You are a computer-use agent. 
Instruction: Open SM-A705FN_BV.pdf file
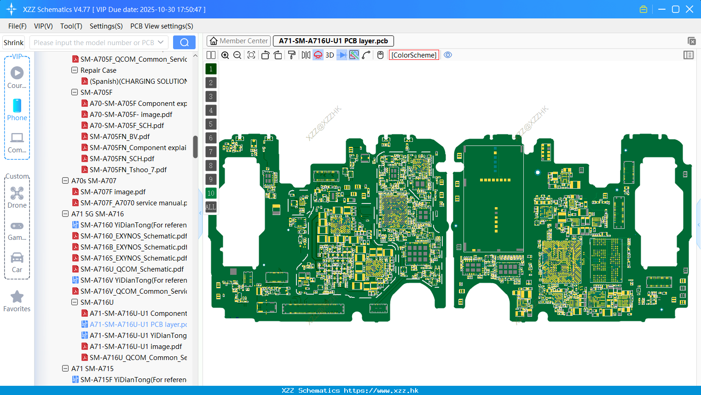[x=120, y=137]
